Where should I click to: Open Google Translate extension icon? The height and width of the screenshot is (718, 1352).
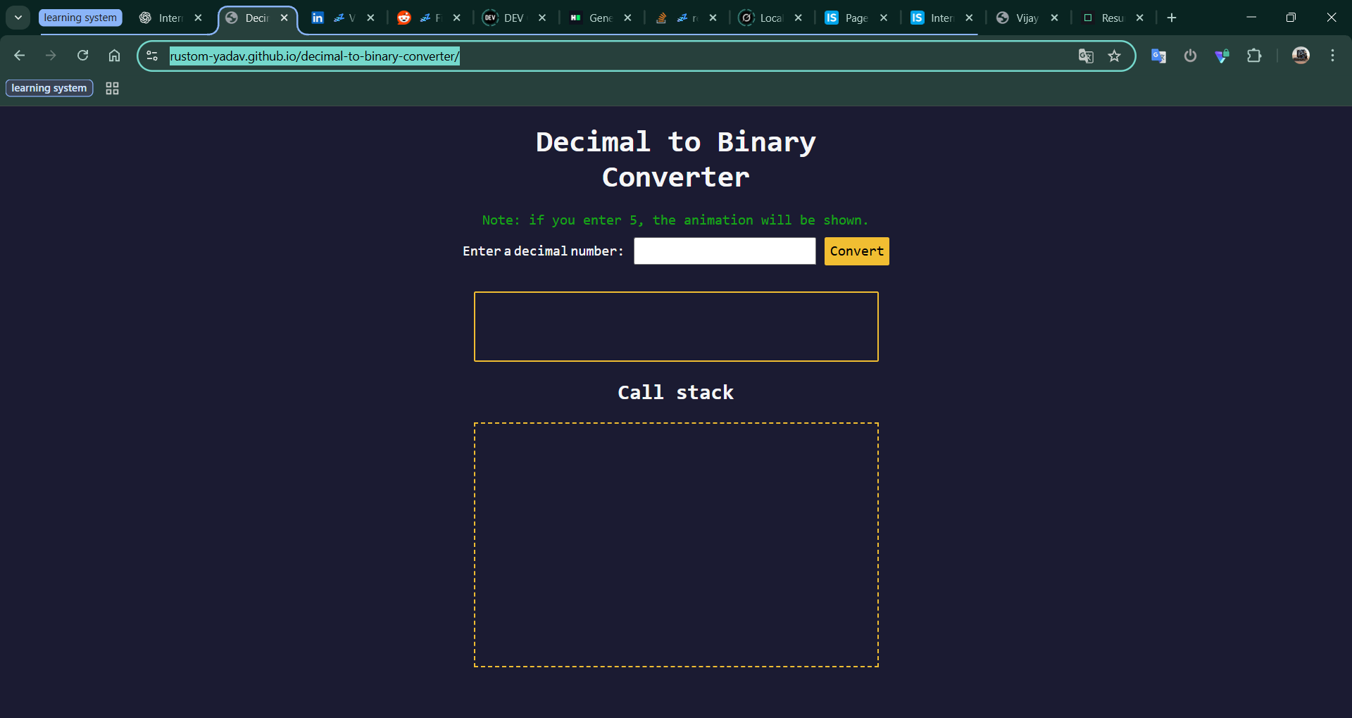coord(1158,56)
